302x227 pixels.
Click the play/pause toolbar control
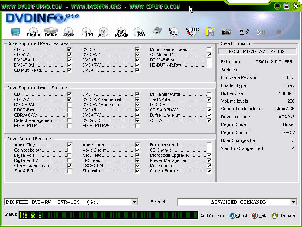coord(261,32)
